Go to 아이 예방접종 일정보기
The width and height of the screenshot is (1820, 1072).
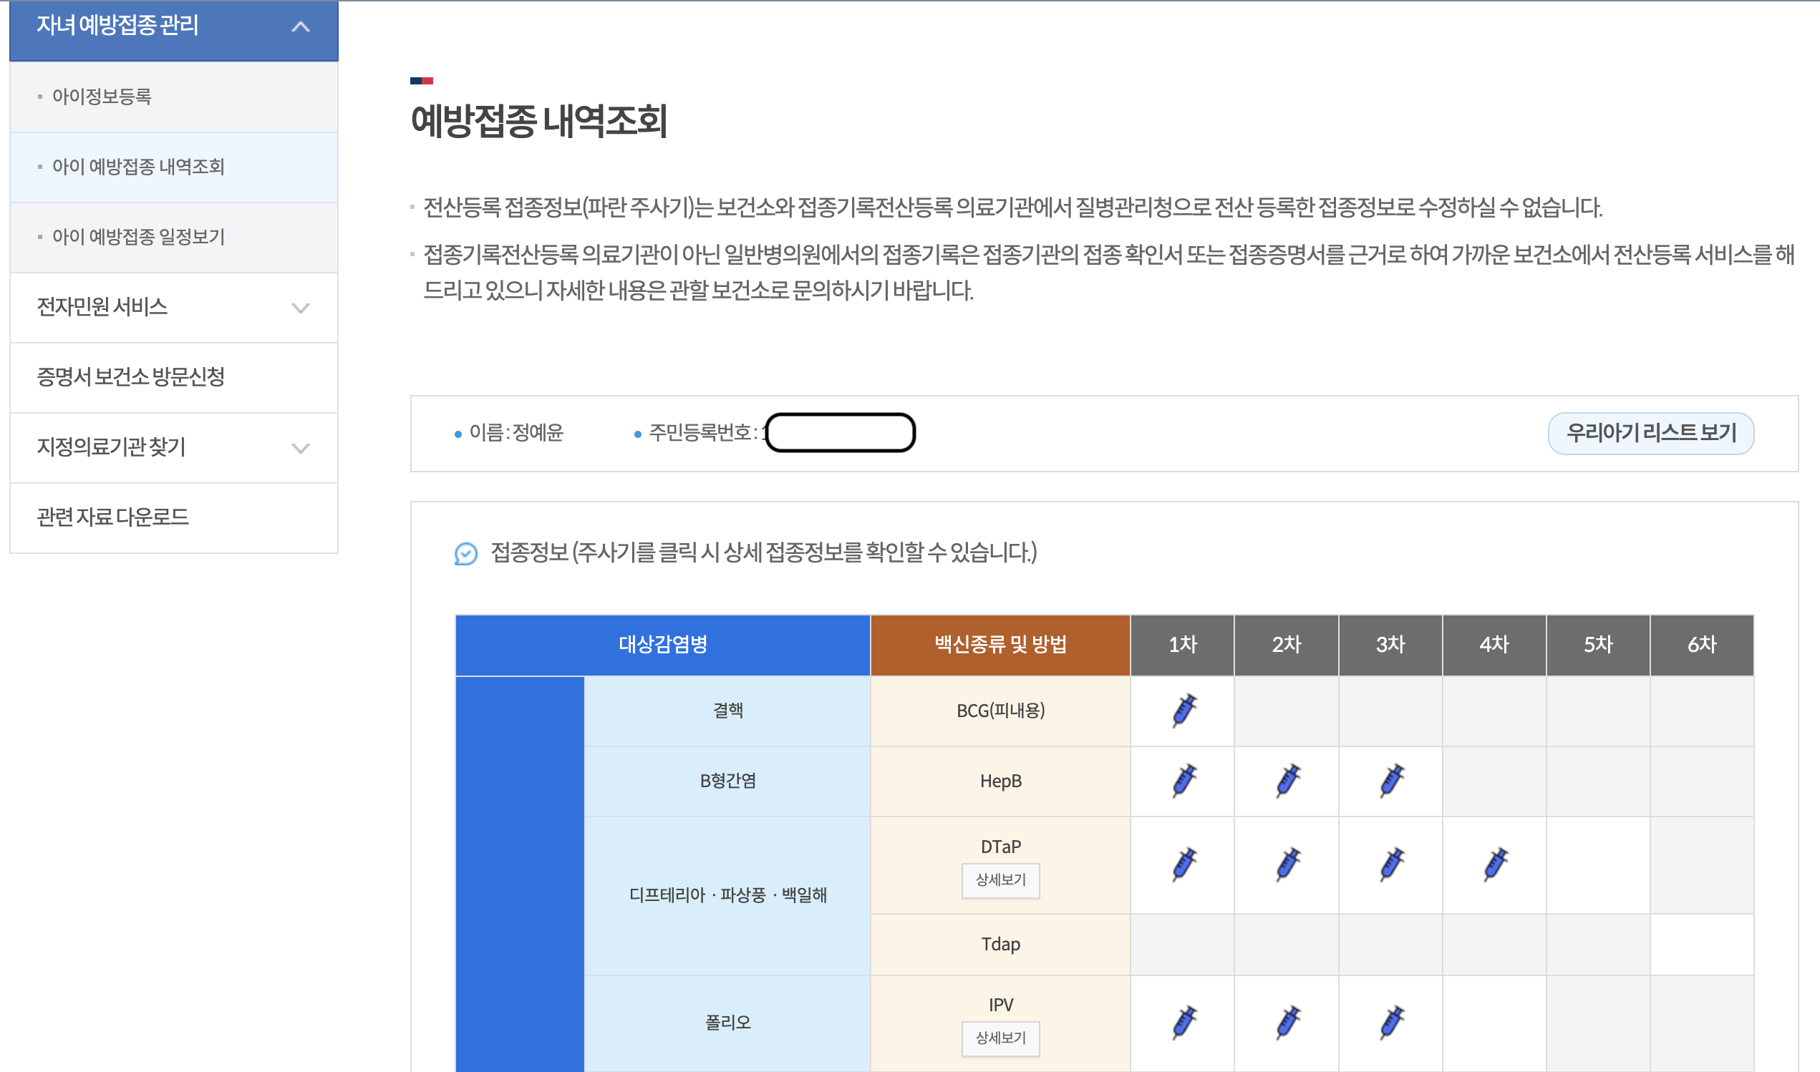click(x=138, y=237)
